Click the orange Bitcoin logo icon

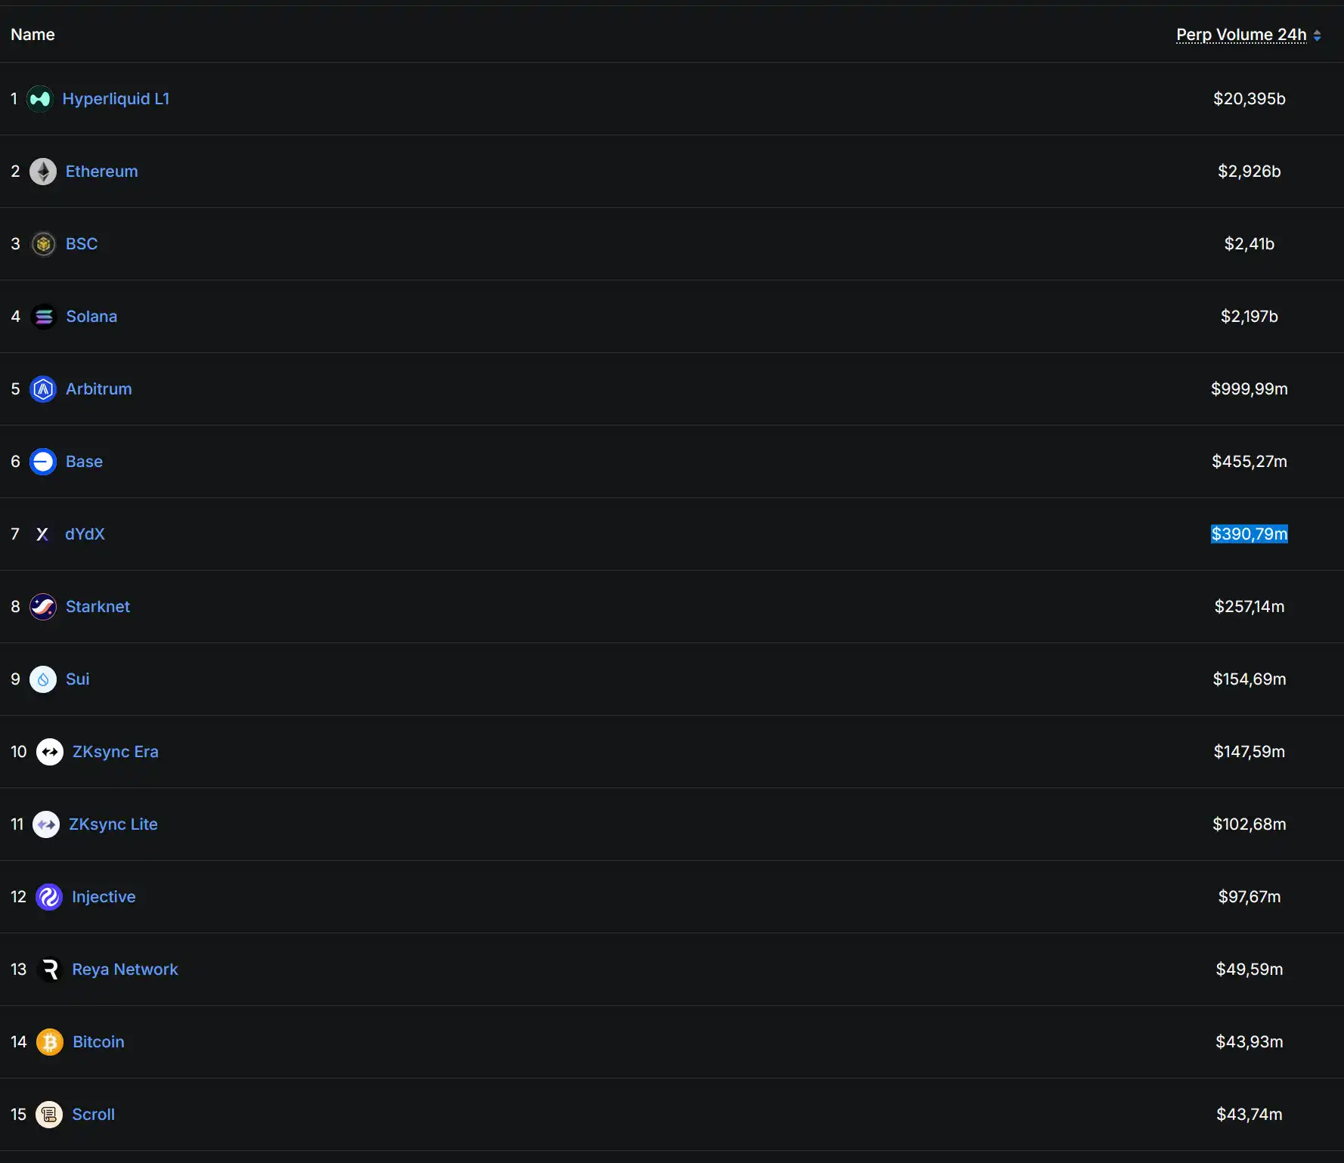pyautogui.click(x=50, y=1042)
